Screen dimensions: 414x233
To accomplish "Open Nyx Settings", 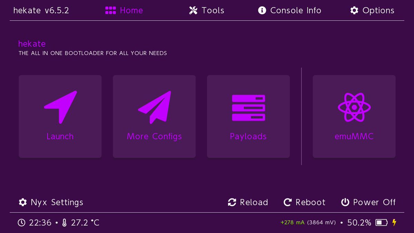I will pos(51,202).
